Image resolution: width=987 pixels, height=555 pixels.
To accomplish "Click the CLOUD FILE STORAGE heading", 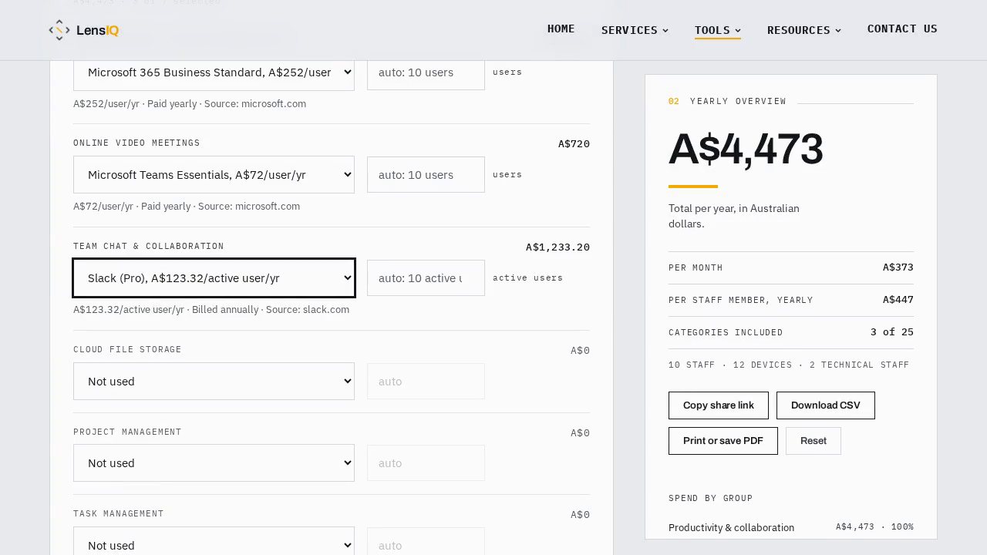I will [x=127, y=349].
